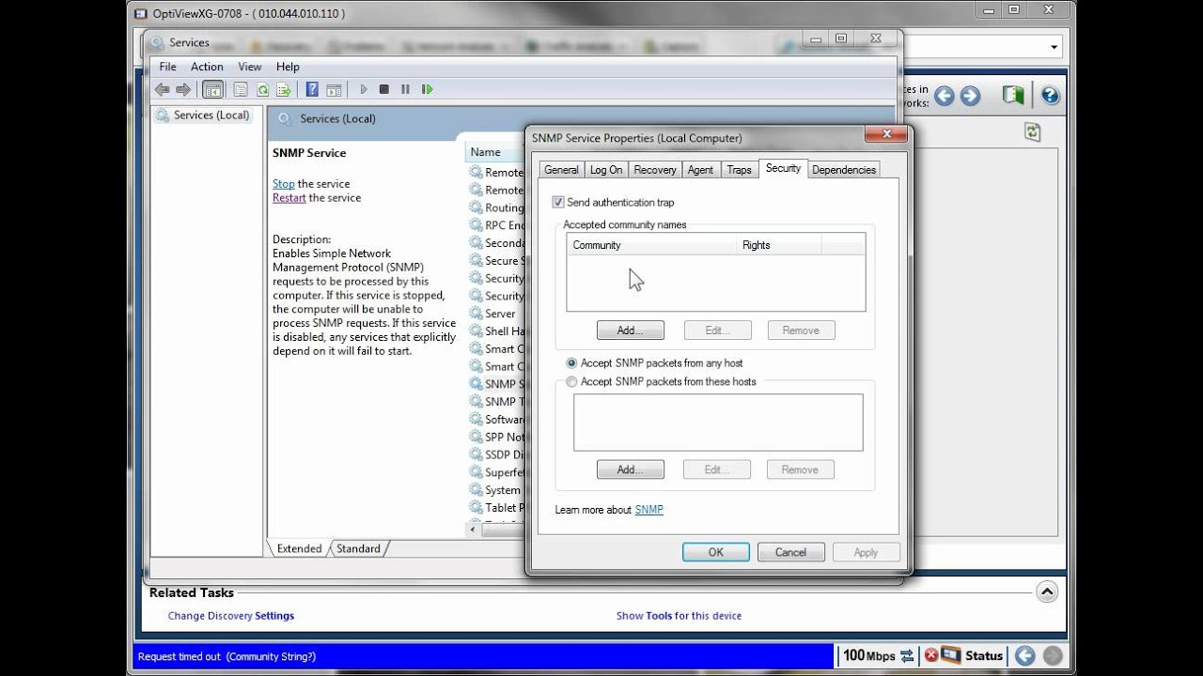This screenshot has height=676, width=1203.
Task: Click the Name column header in services list
Action: pos(495,152)
